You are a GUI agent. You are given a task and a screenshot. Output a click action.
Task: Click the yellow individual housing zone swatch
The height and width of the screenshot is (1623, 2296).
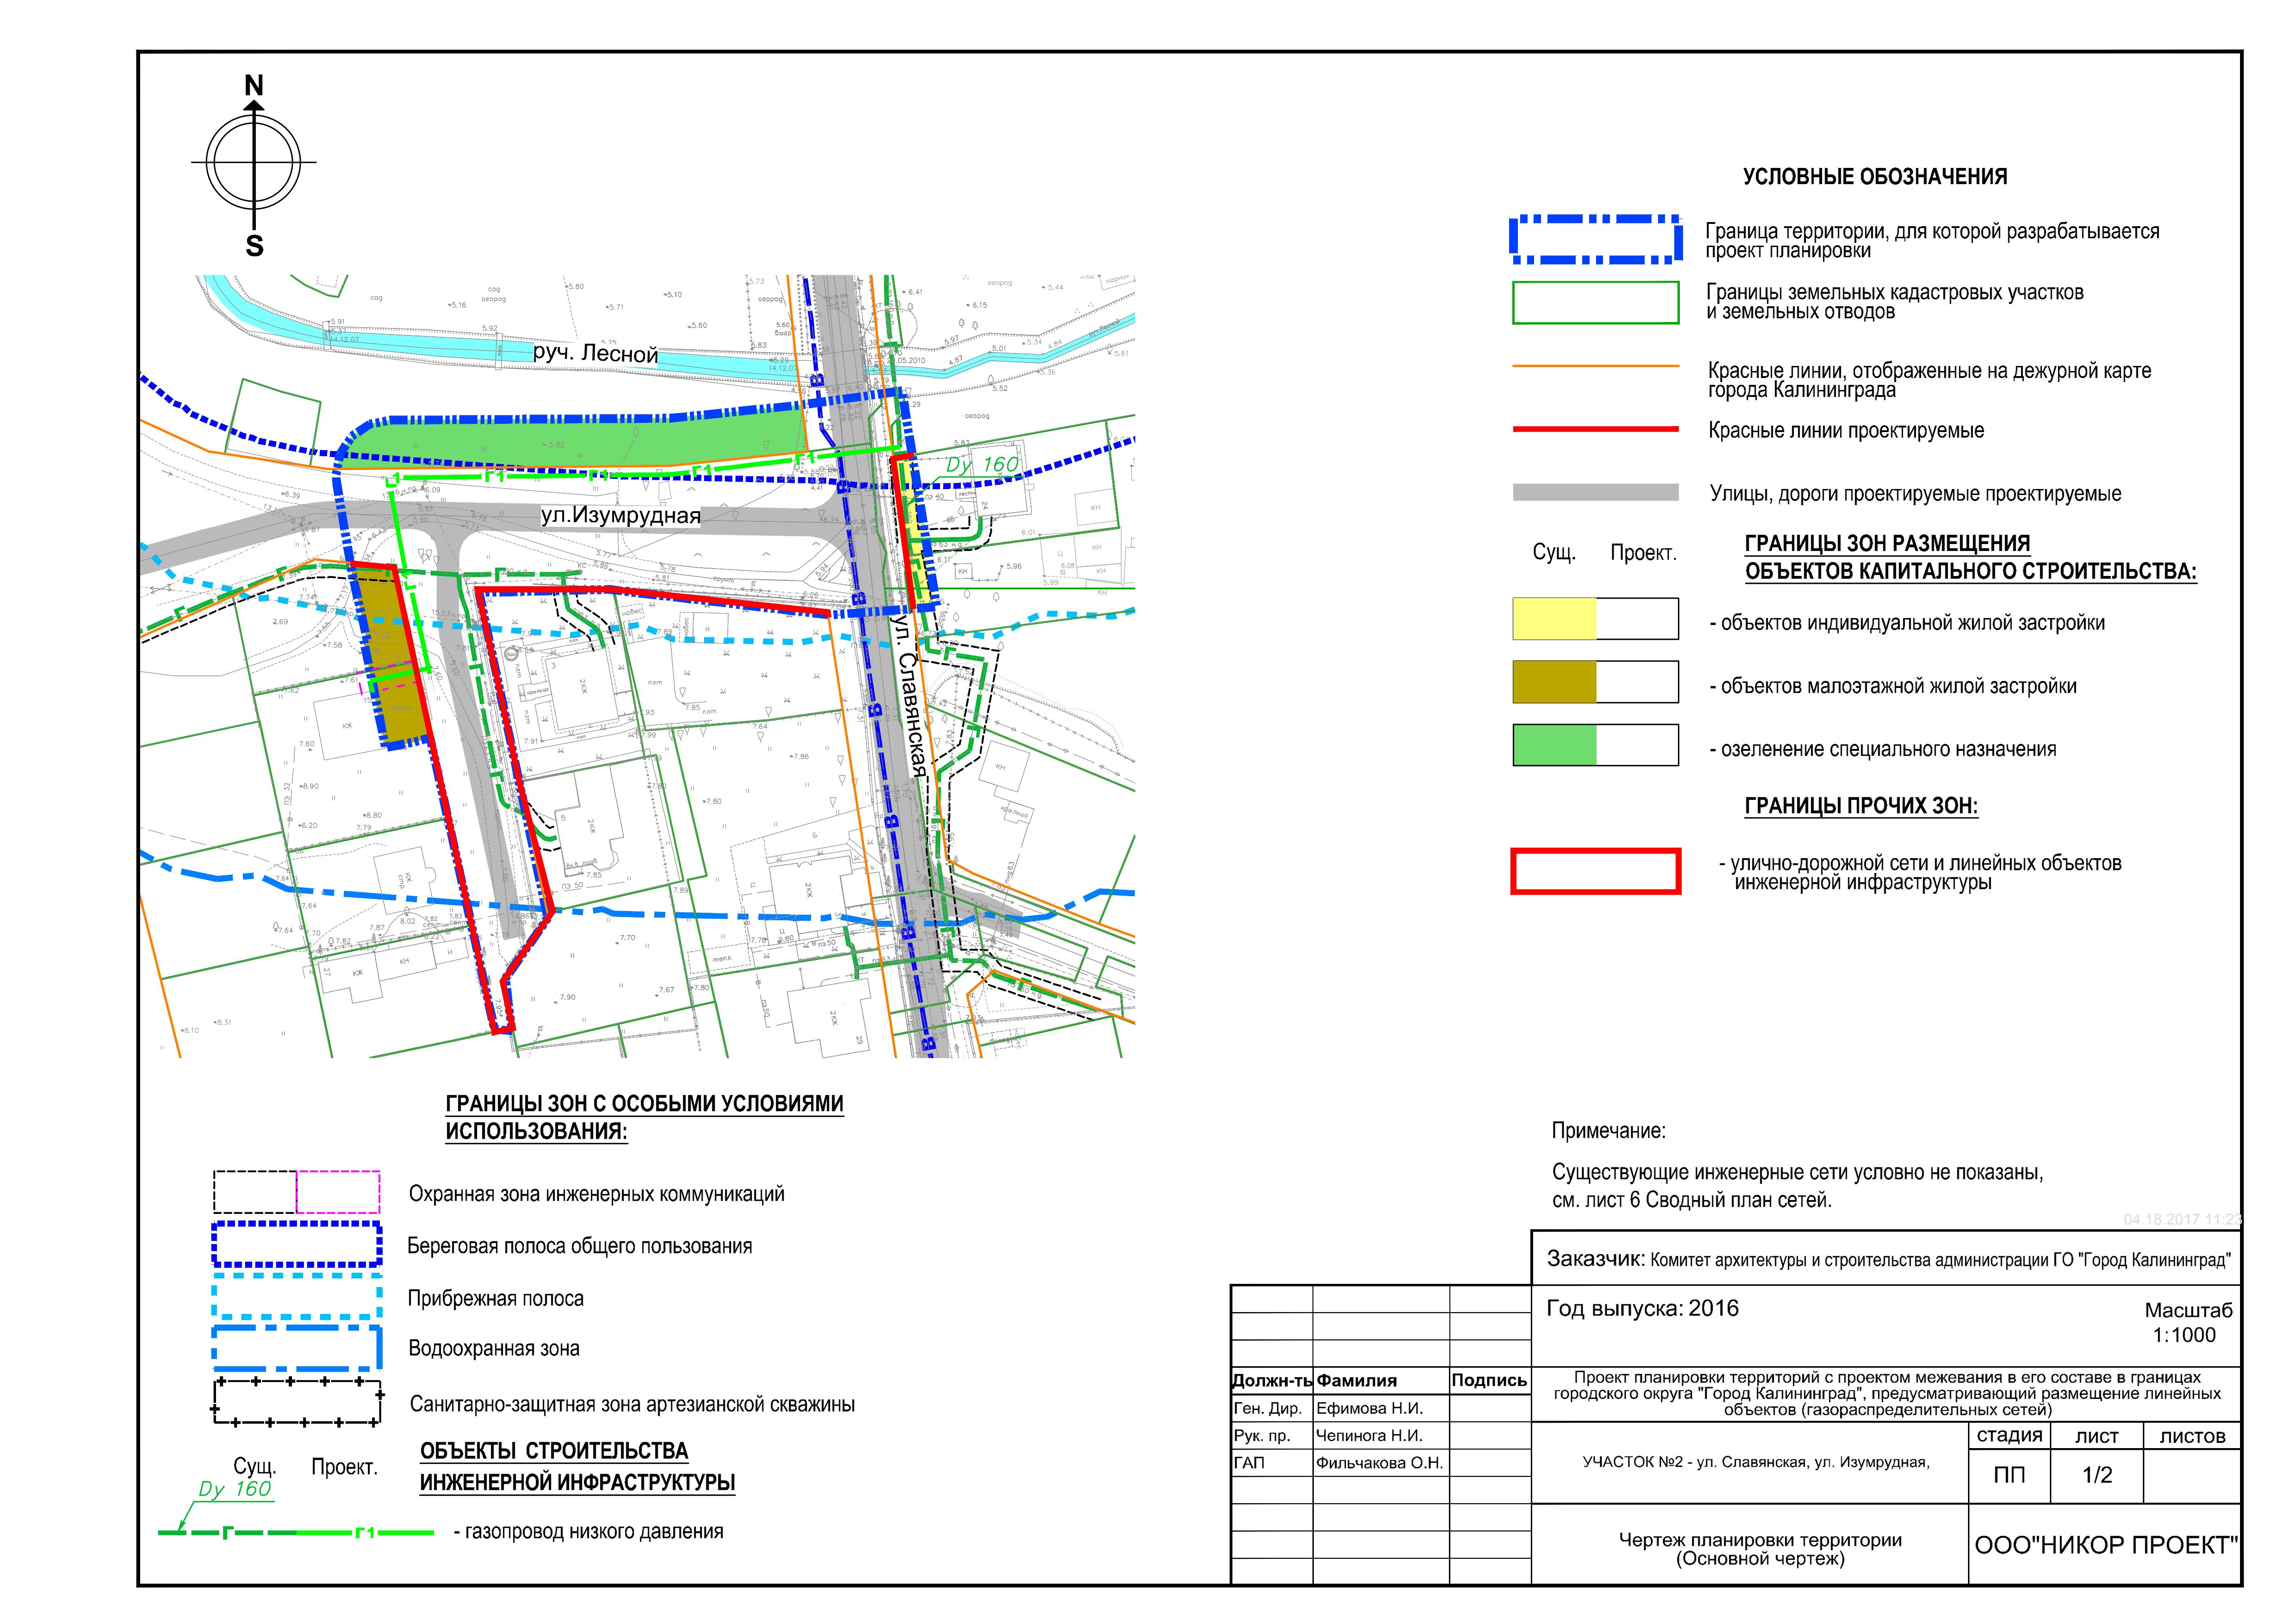(1554, 619)
